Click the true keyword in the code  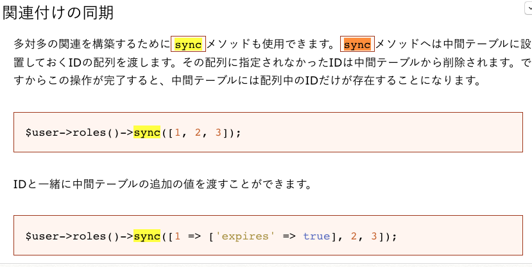coord(316,236)
